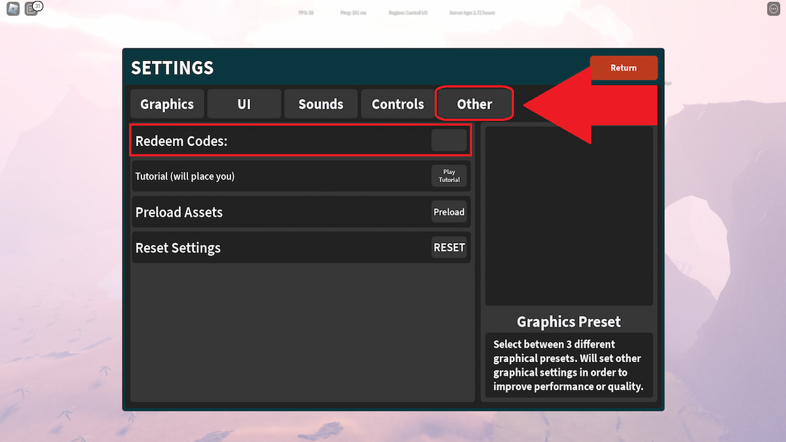Open the Controls settings tab
The width and height of the screenshot is (786, 442).
pyautogui.click(x=397, y=103)
